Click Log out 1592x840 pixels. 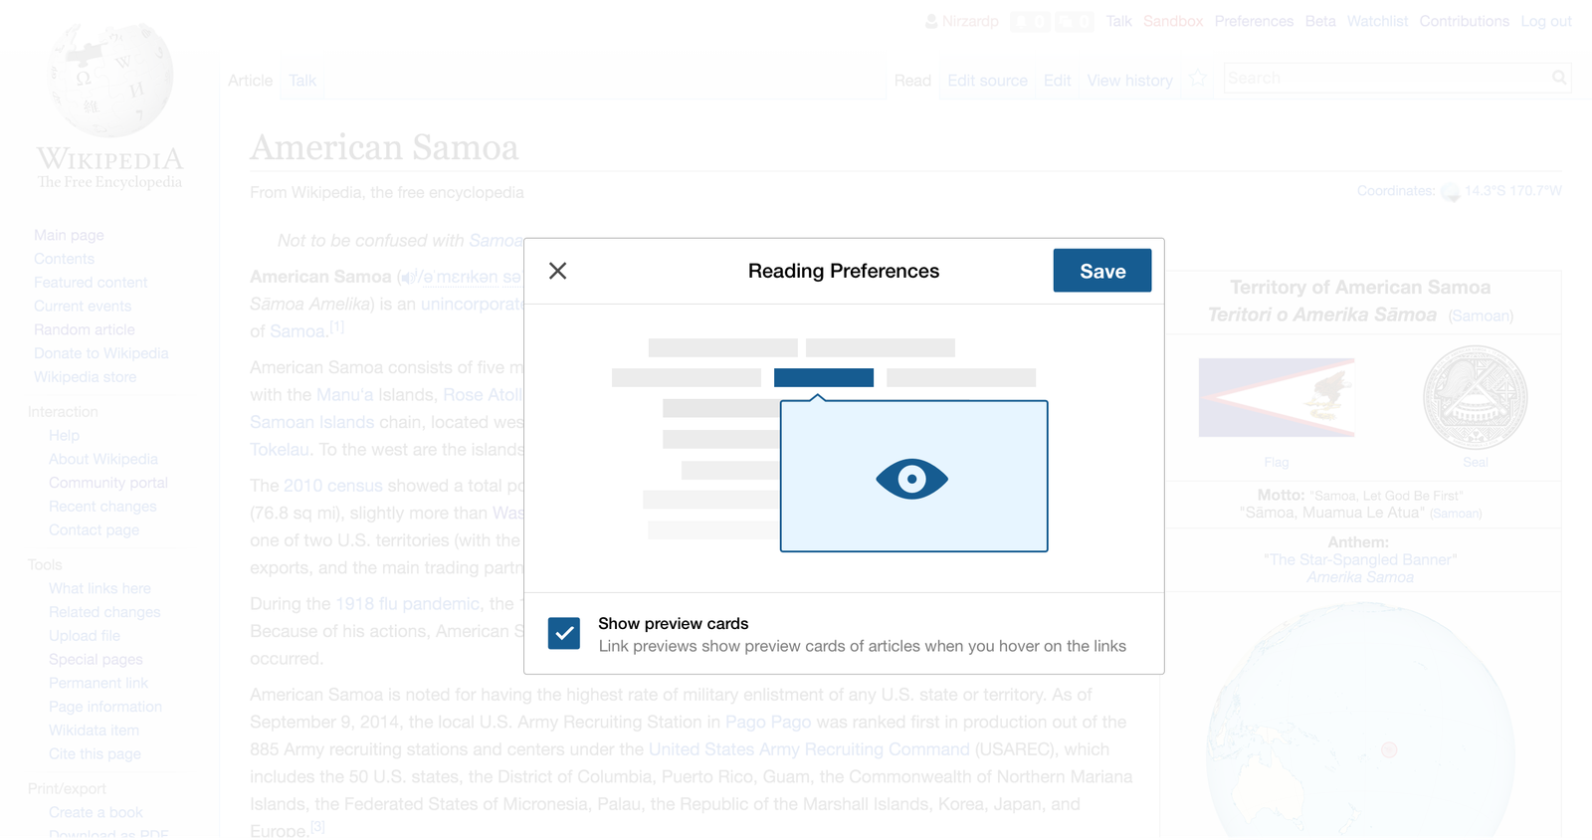(1546, 21)
